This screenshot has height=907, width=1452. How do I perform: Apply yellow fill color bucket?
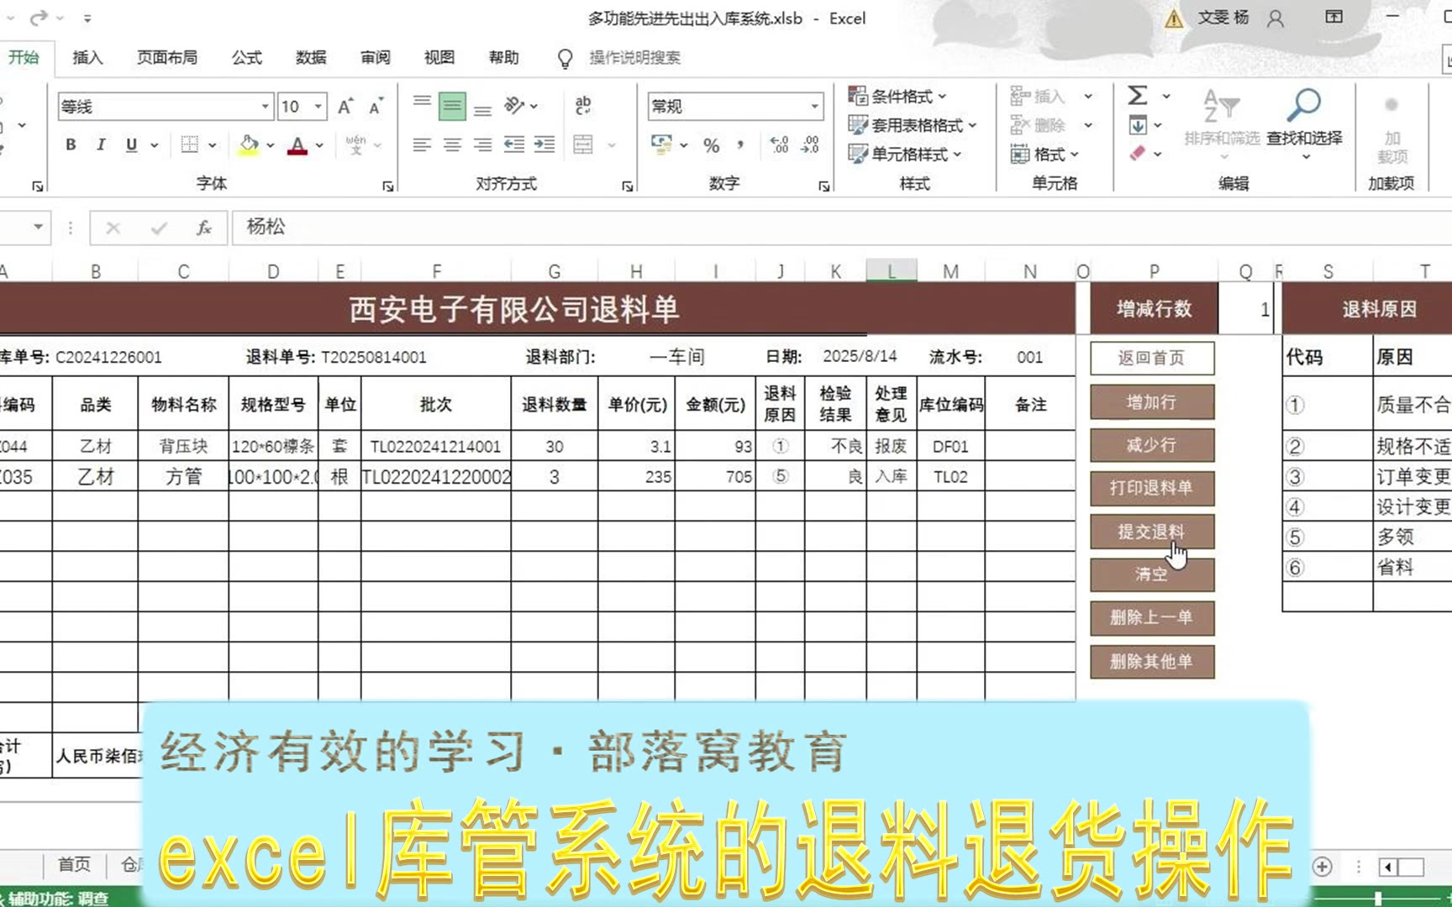point(249,144)
